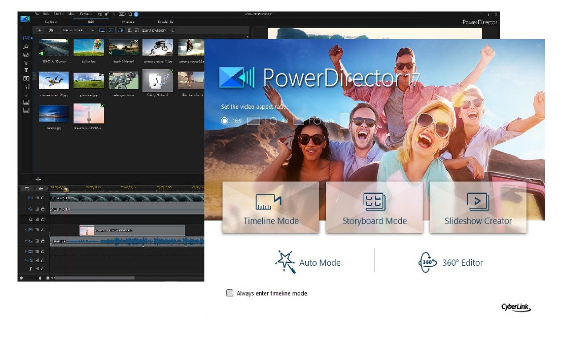Switch to the Produce tab
Screen dimensions: 570x341
coord(127,21)
